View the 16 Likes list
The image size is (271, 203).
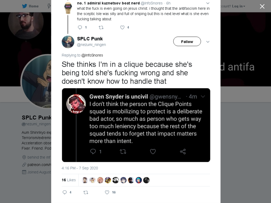[69, 180]
